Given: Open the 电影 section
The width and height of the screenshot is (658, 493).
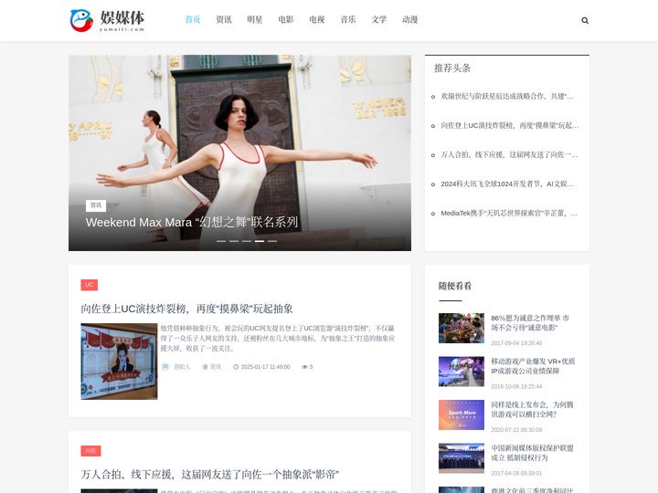Looking at the screenshot, I should (x=286, y=19).
